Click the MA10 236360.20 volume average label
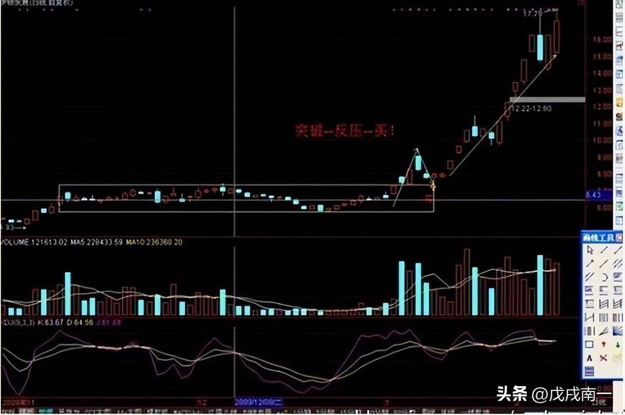Image resolution: width=625 pixels, height=415 pixels. tap(155, 242)
